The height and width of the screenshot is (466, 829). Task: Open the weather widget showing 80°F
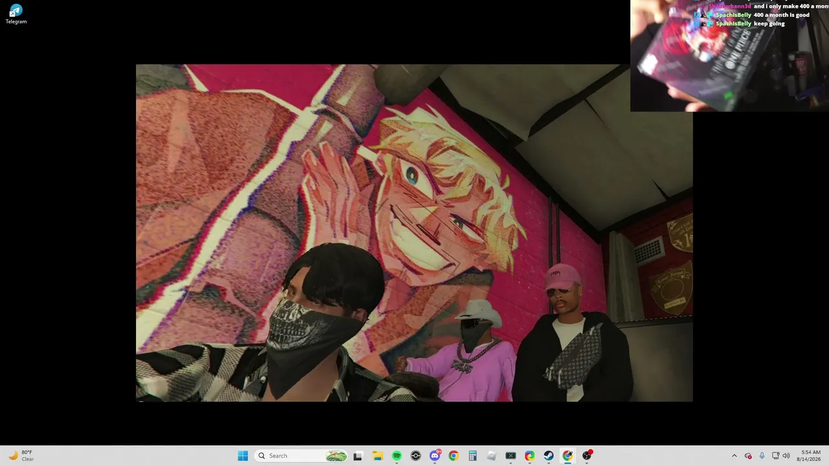pos(19,456)
